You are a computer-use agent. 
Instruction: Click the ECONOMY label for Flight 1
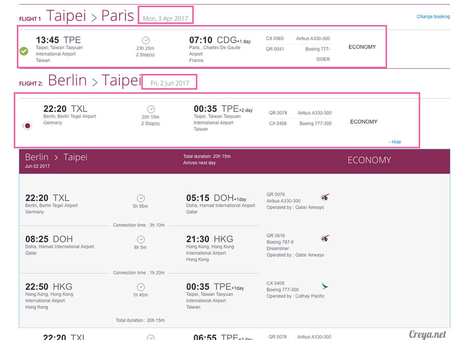[362, 47]
